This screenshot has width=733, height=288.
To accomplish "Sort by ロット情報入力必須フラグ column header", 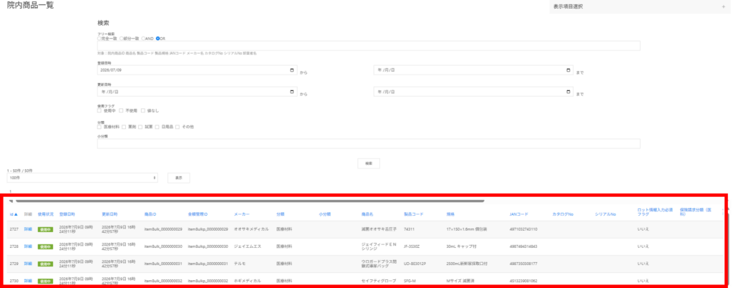I will click(x=655, y=212).
